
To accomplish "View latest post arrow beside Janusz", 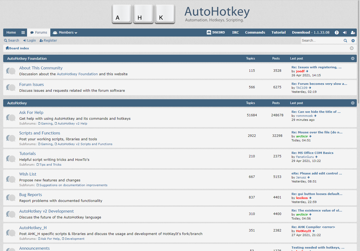I will [309, 177].
